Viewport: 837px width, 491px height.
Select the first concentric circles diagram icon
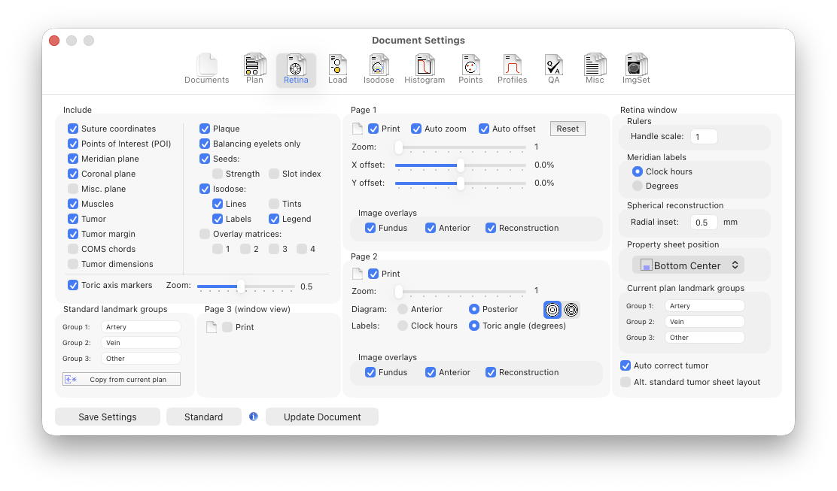552,309
